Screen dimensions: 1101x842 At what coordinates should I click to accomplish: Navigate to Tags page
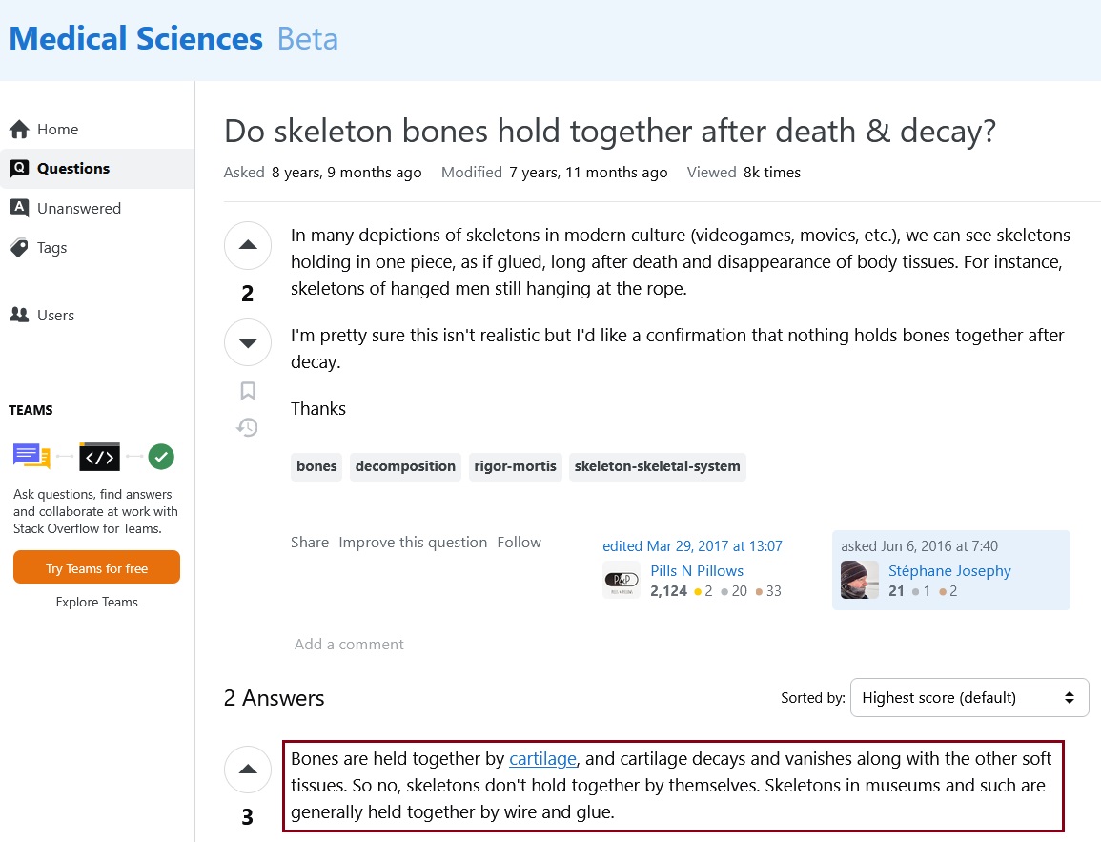click(x=51, y=248)
